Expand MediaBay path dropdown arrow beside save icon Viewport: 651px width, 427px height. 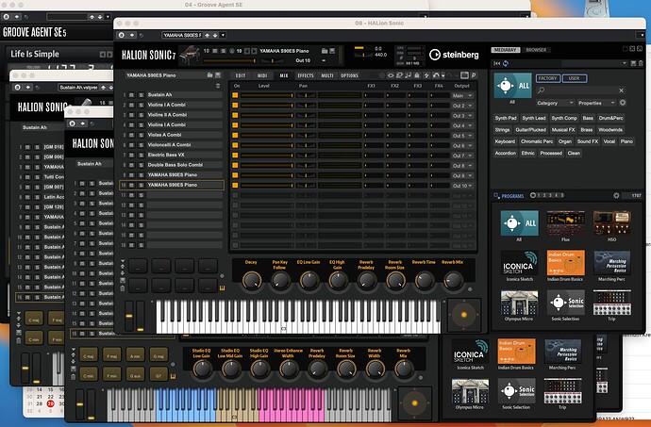point(625,63)
